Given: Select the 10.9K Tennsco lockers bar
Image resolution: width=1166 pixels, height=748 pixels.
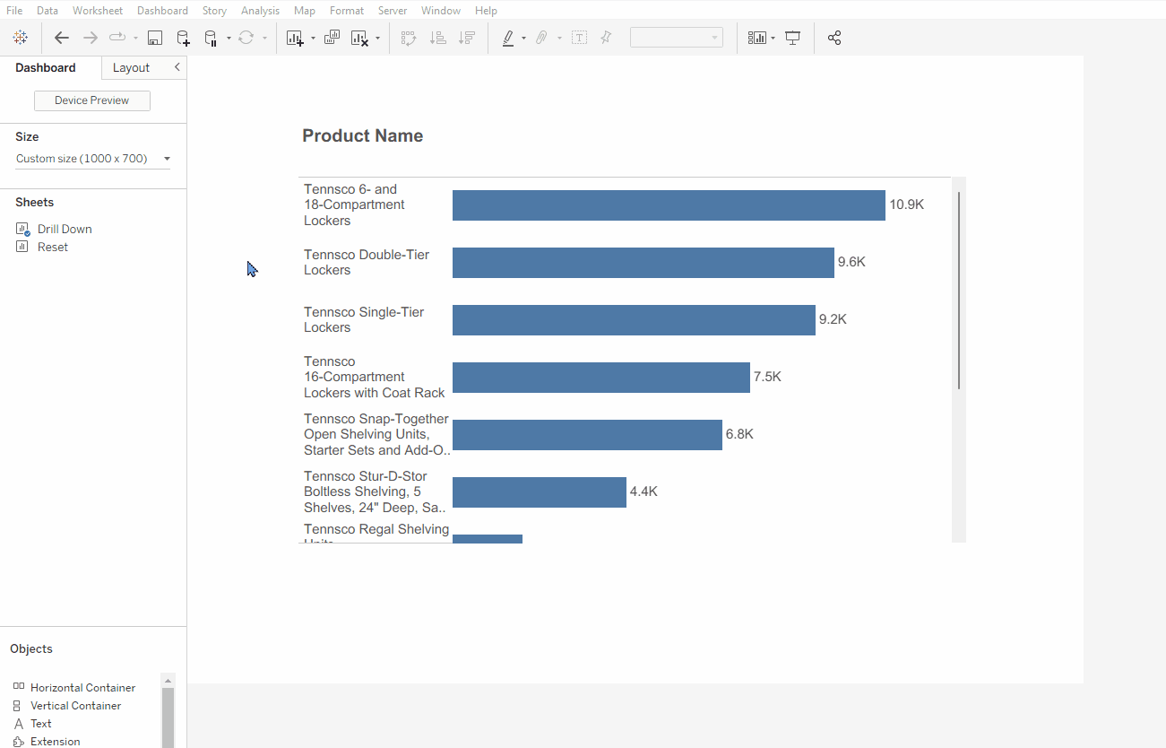Looking at the screenshot, I should 669,205.
